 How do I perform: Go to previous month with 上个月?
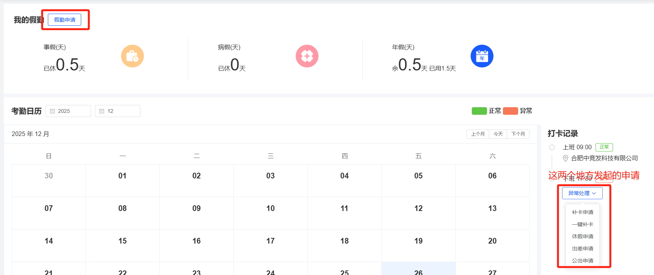(x=478, y=134)
